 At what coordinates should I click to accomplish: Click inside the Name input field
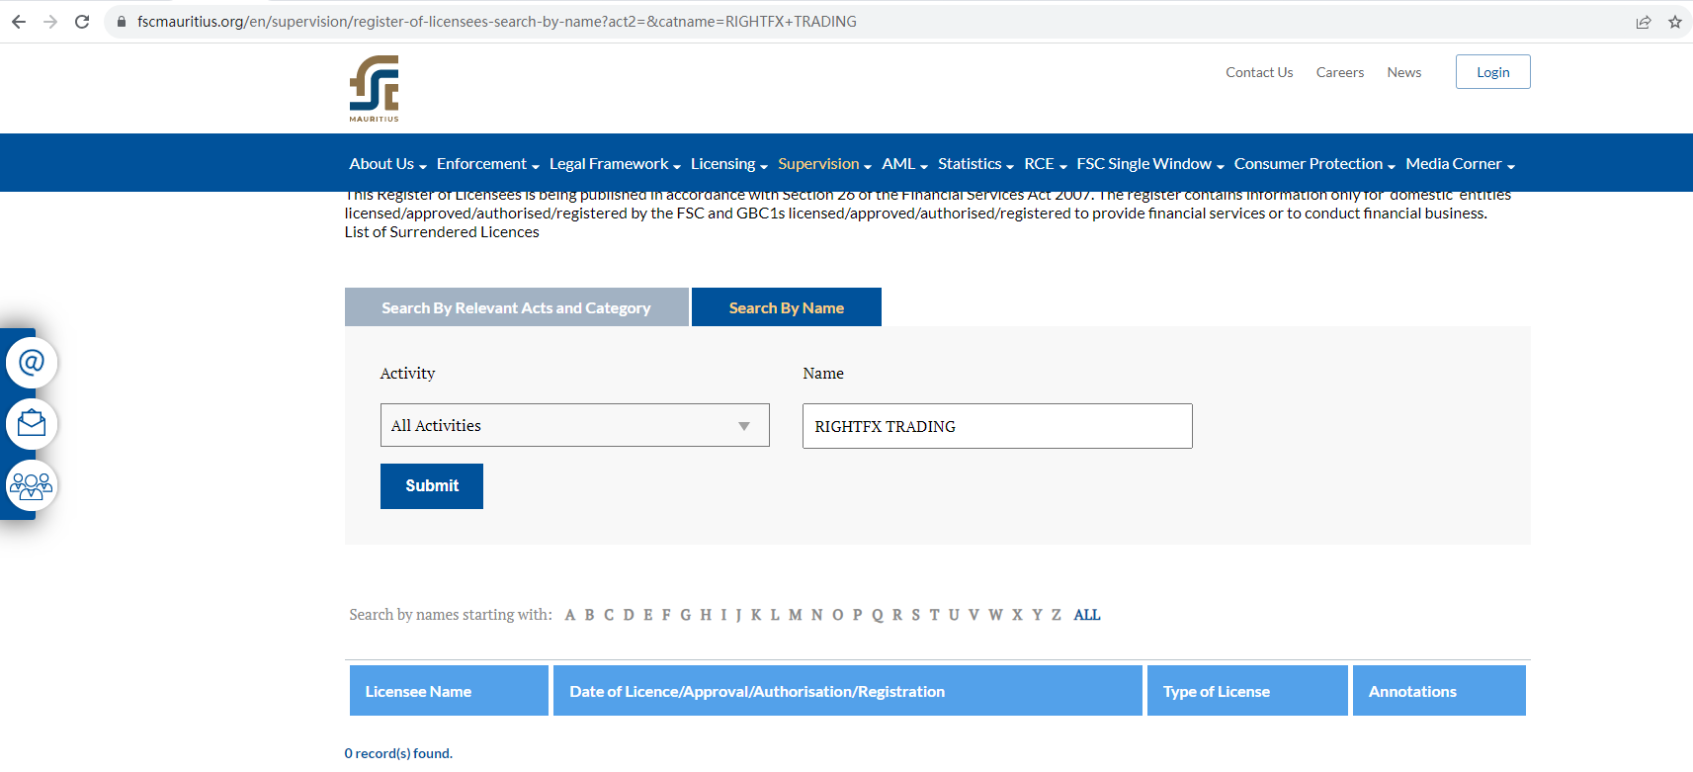coord(996,426)
